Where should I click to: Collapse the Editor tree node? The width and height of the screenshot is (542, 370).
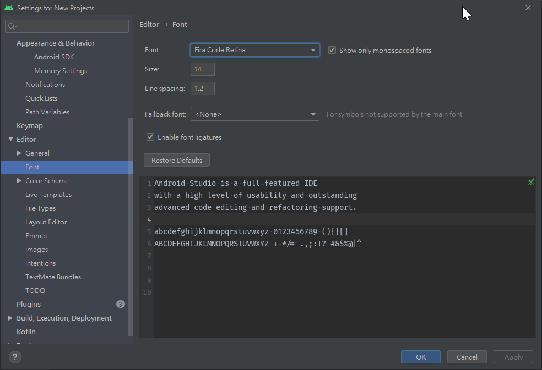10,139
